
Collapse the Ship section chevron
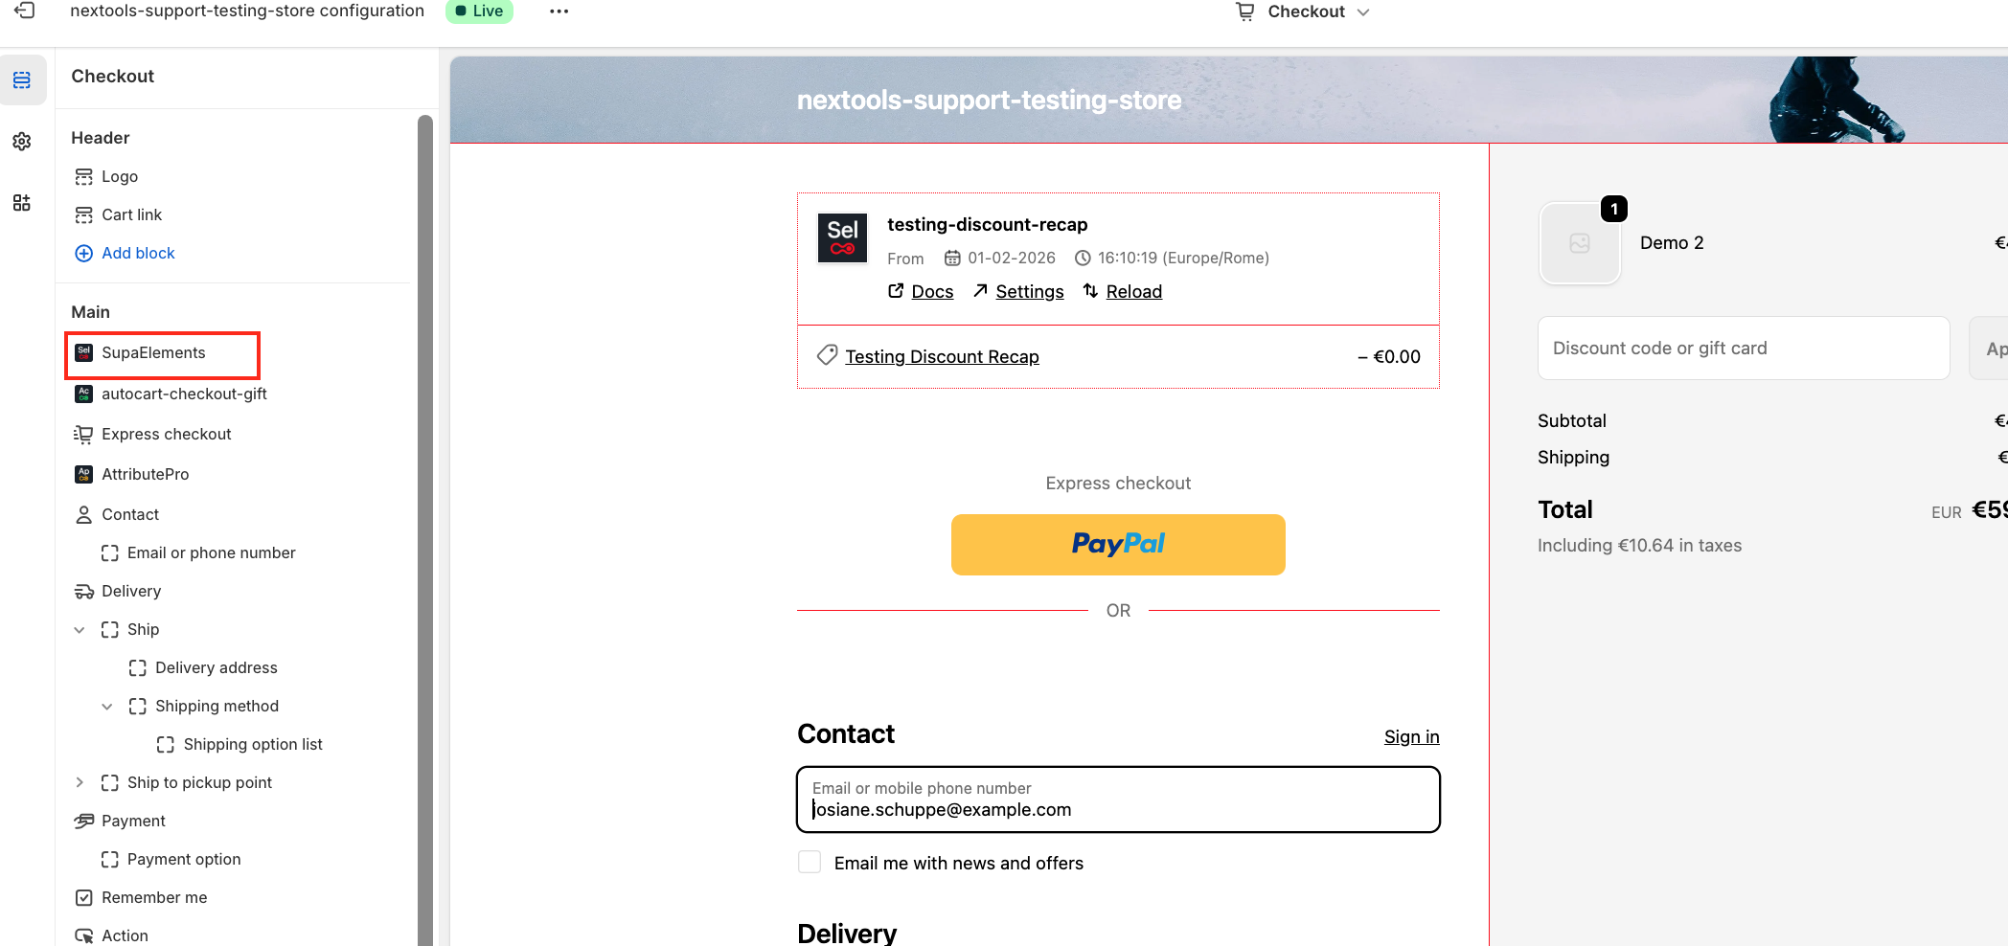tap(80, 630)
